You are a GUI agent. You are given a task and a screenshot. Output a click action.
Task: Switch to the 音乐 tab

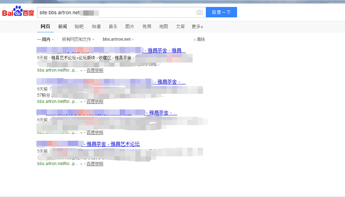tap(113, 27)
